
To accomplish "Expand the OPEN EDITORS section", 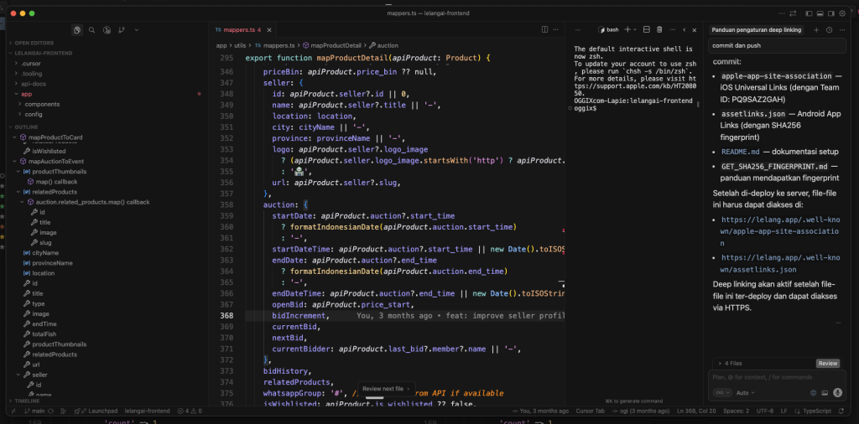I will click(34, 42).
